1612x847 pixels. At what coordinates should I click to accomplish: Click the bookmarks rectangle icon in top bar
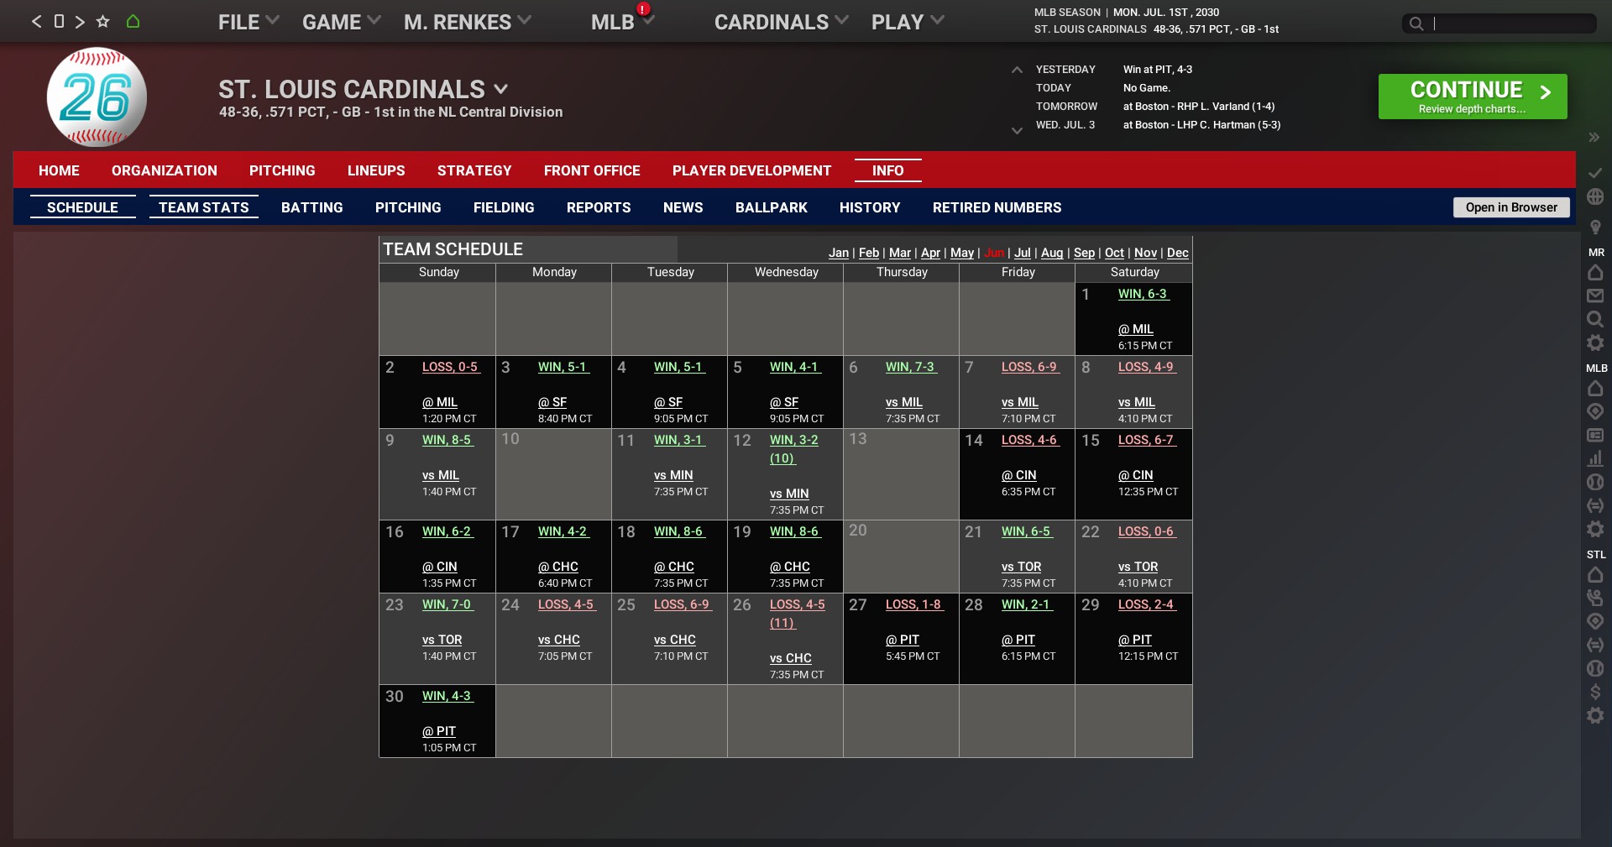pos(59,21)
